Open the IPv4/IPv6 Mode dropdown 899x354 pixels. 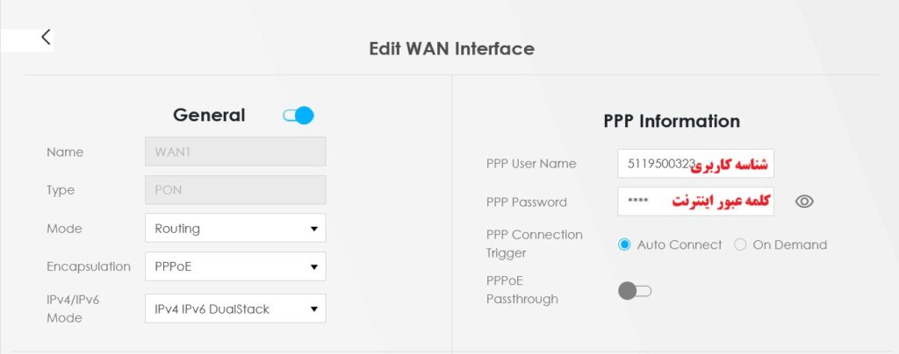235,308
